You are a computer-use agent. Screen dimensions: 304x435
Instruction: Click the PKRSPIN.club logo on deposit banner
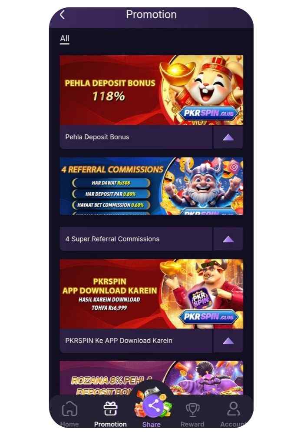(x=208, y=113)
